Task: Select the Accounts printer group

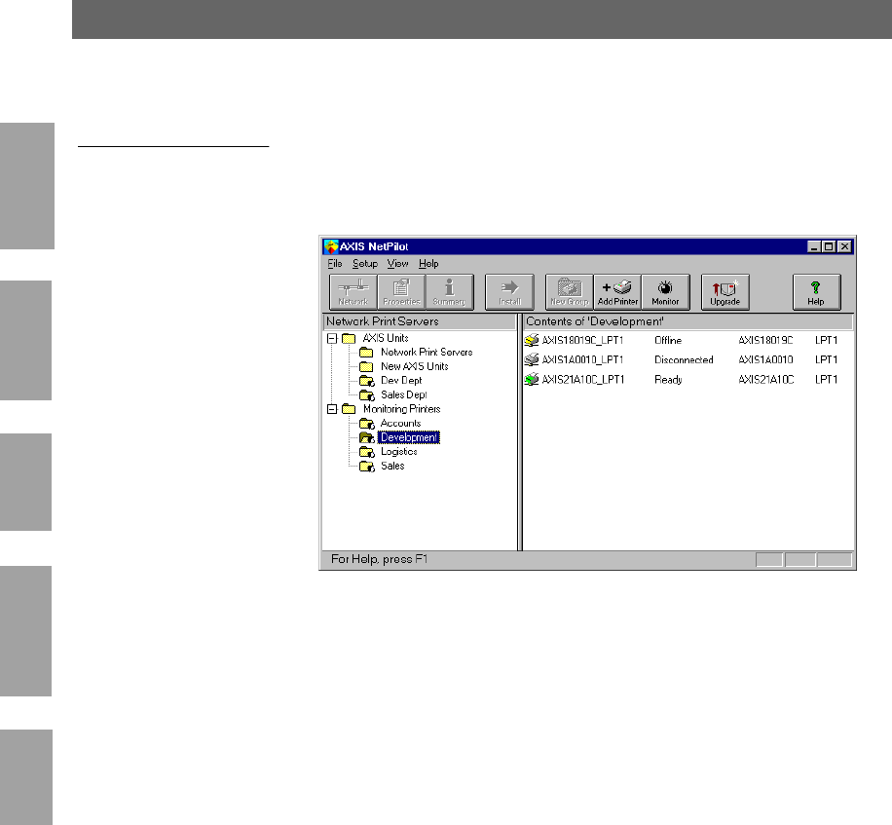Action: pyautogui.click(x=400, y=424)
